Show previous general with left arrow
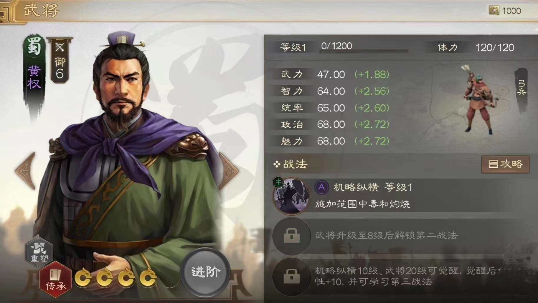 (x=25, y=171)
